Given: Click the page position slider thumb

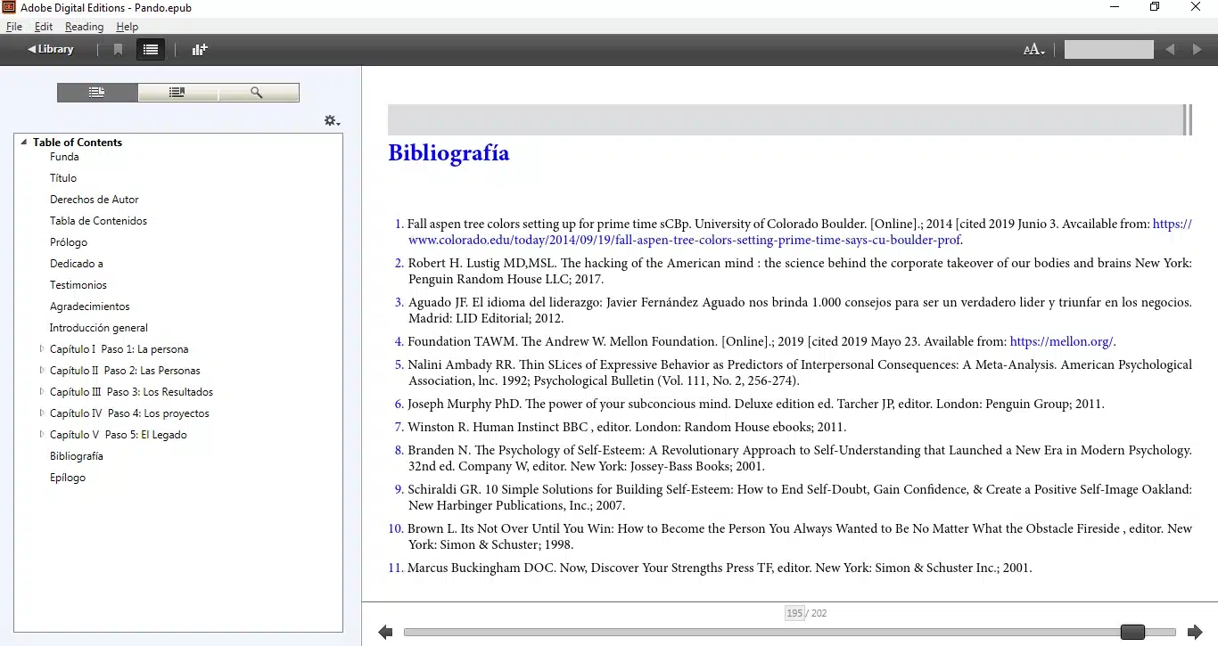Looking at the screenshot, I should (x=1132, y=632).
